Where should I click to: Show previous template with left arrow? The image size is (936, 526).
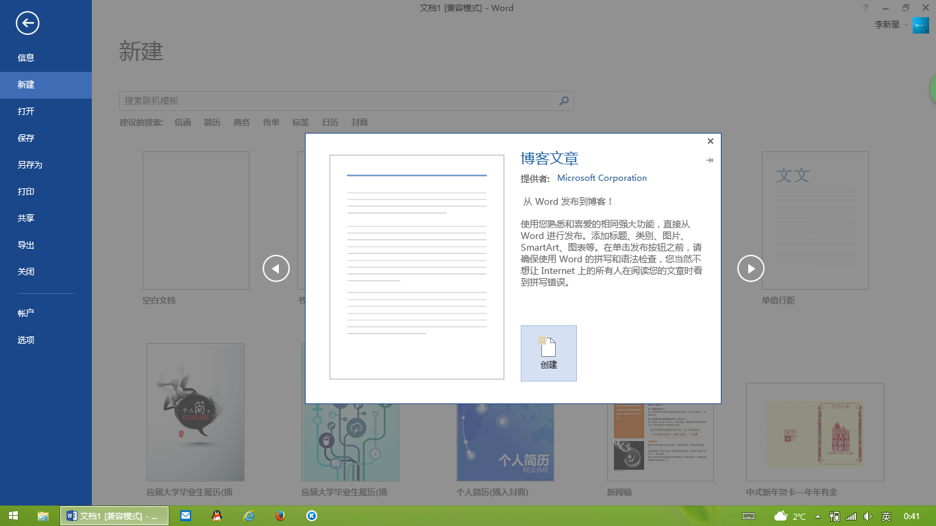coord(276,268)
